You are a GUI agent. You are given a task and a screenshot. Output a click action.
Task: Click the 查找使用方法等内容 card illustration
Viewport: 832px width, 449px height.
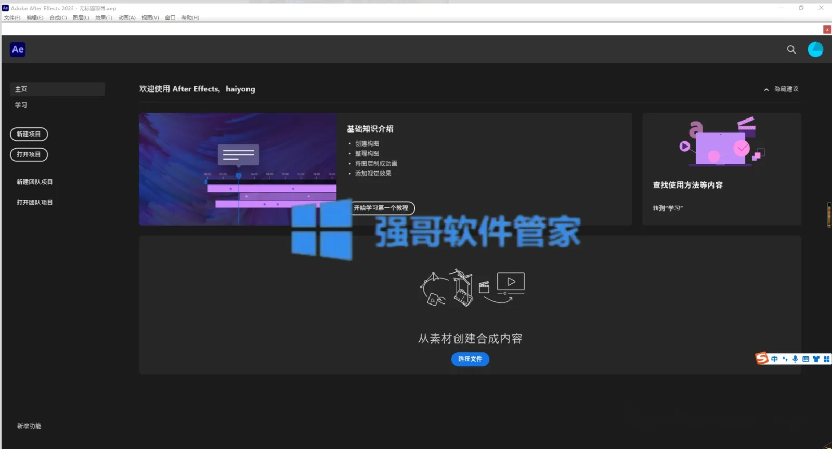click(x=722, y=142)
